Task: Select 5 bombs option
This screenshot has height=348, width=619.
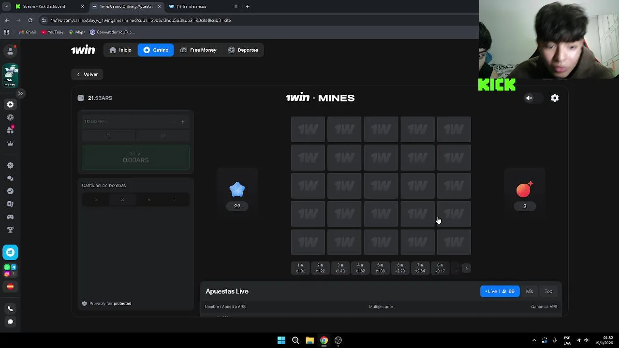Action: pyautogui.click(x=149, y=200)
